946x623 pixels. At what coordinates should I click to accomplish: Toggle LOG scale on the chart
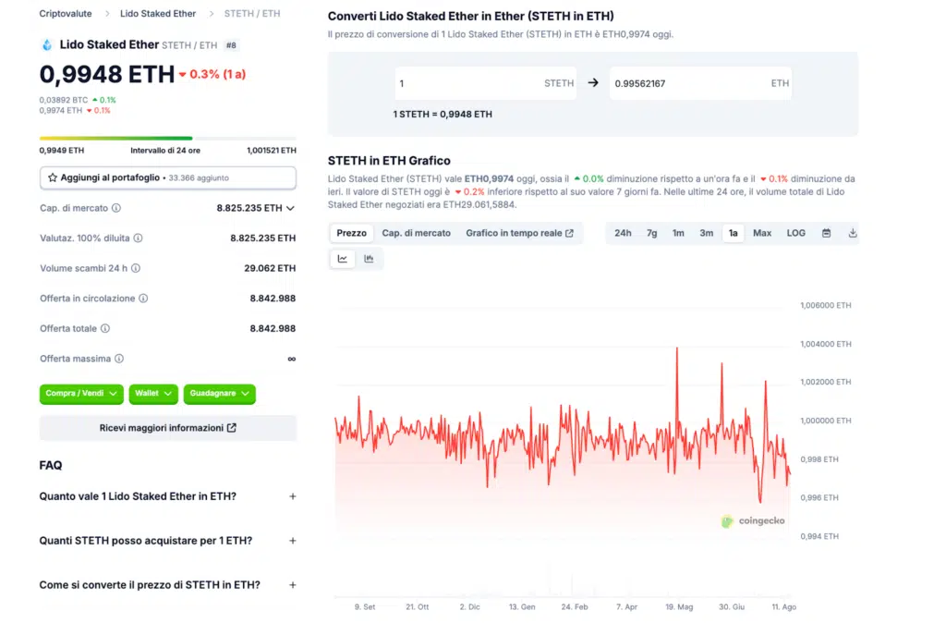[795, 233]
